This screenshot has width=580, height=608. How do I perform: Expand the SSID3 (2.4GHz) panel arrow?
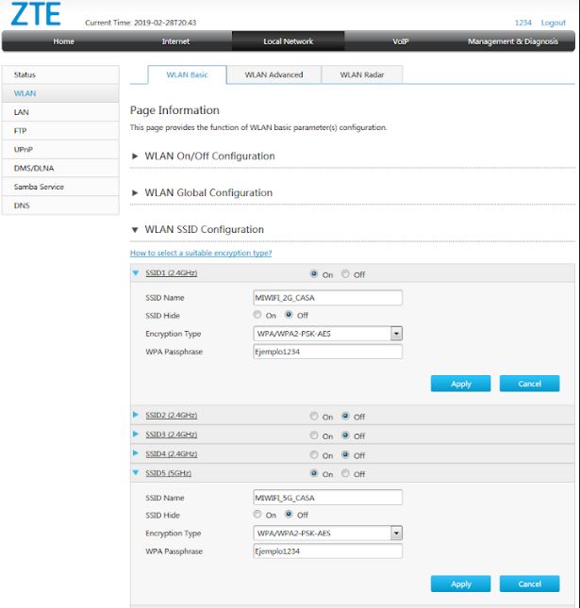(136, 434)
